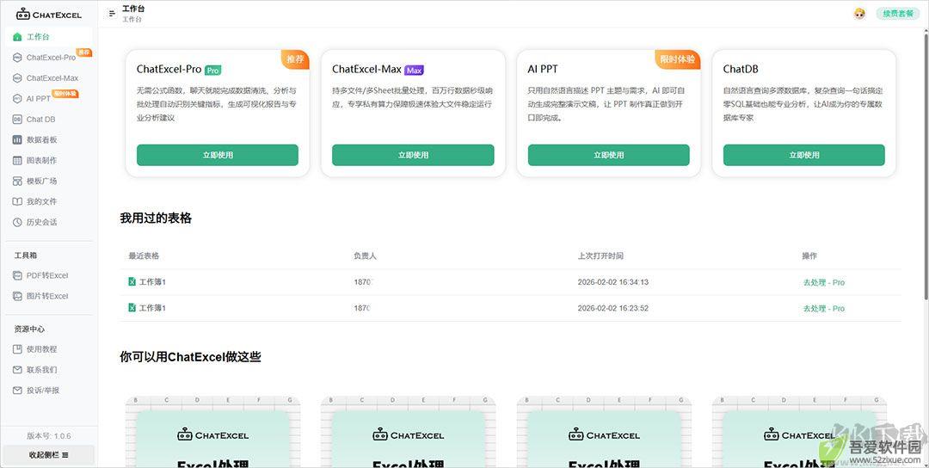Viewport: 929px width, 468px height.
Task: Collapse the sidebar with 收起侧栏
Action: pos(48,455)
